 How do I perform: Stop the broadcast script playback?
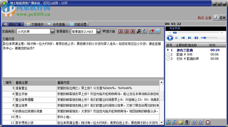click(133, 31)
